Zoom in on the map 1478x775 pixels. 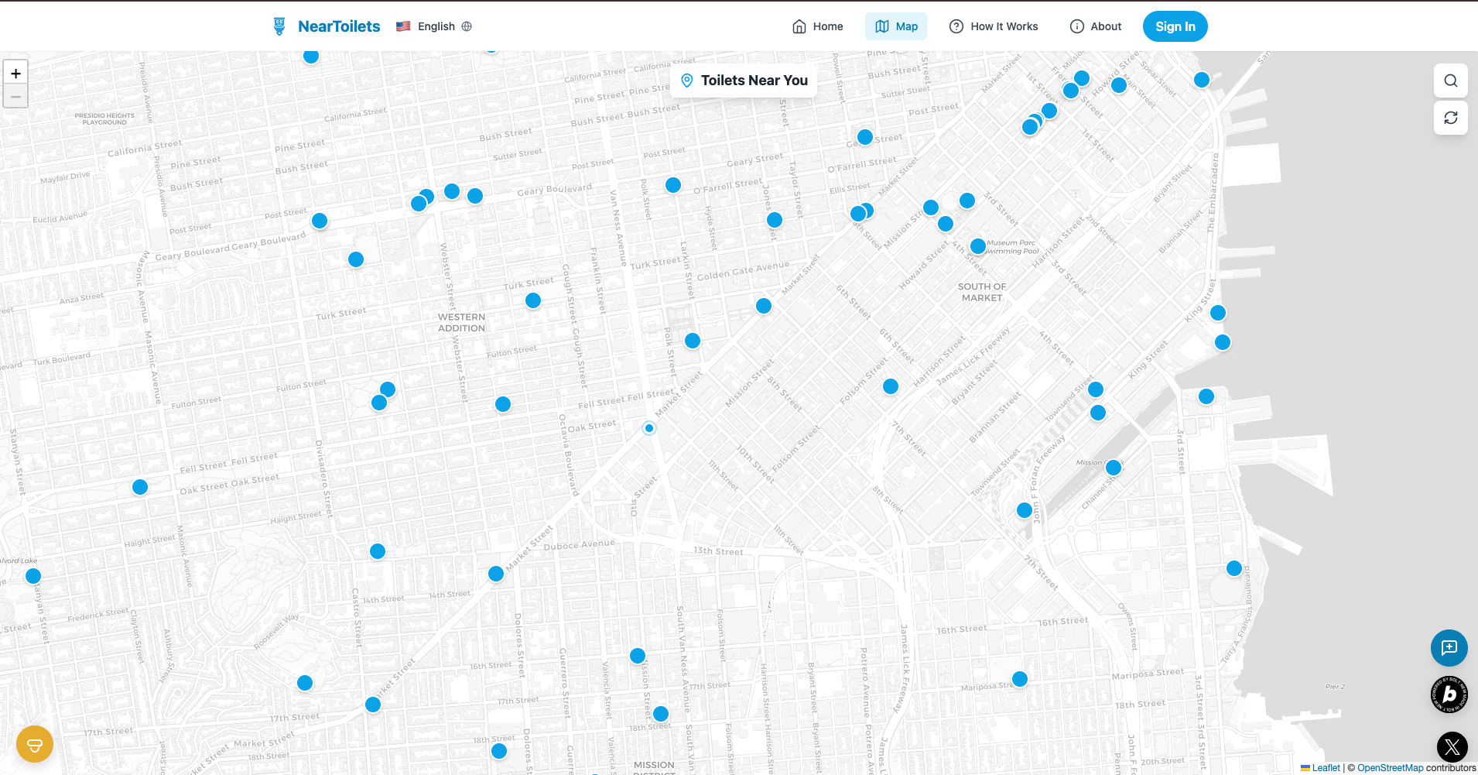[15, 73]
